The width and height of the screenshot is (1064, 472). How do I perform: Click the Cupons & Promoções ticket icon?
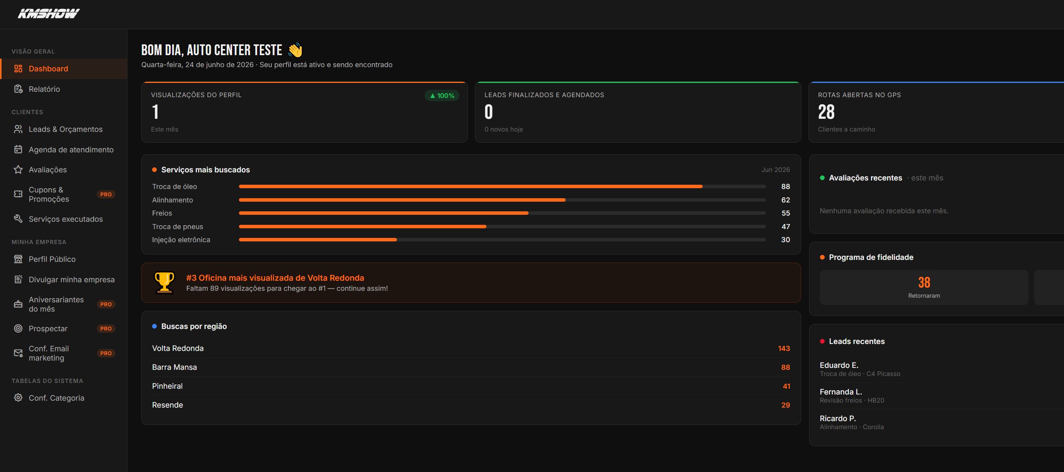(x=18, y=194)
